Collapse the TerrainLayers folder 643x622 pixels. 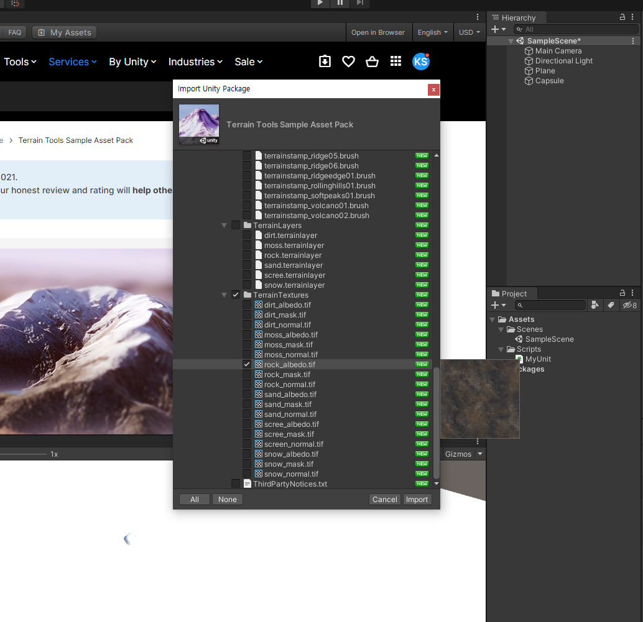[x=224, y=226]
